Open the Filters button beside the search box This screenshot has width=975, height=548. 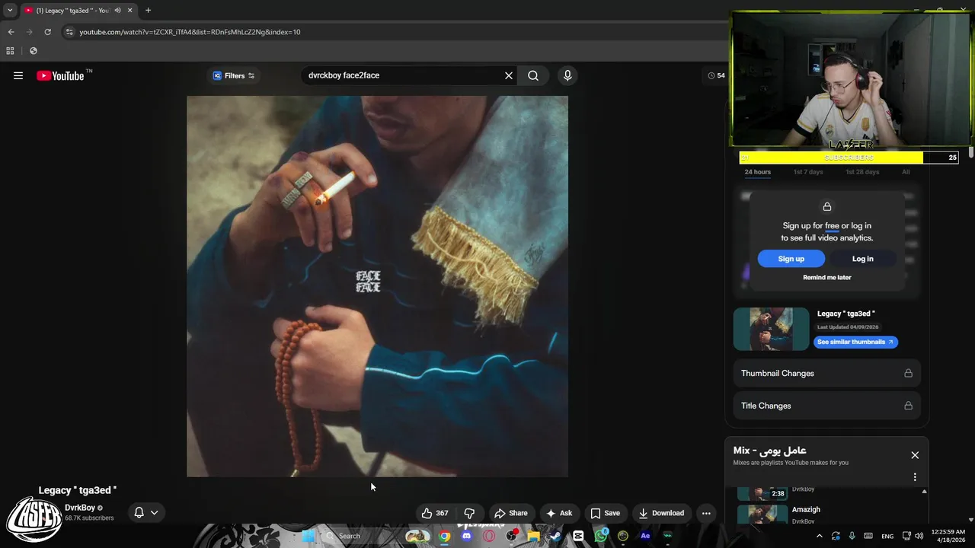click(x=234, y=75)
